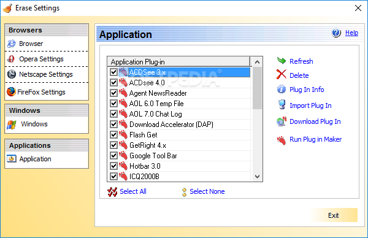Click the plug-in list scrollbar thumb
This screenshot has width=368, height=238.
[257, 88]
